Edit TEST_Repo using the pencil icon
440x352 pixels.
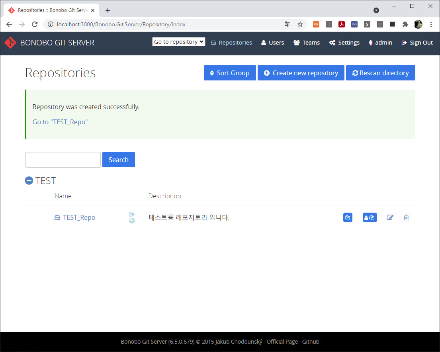[390, 217]
